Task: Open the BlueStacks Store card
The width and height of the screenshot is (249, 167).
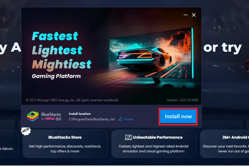Action: [x=65, y=144]
